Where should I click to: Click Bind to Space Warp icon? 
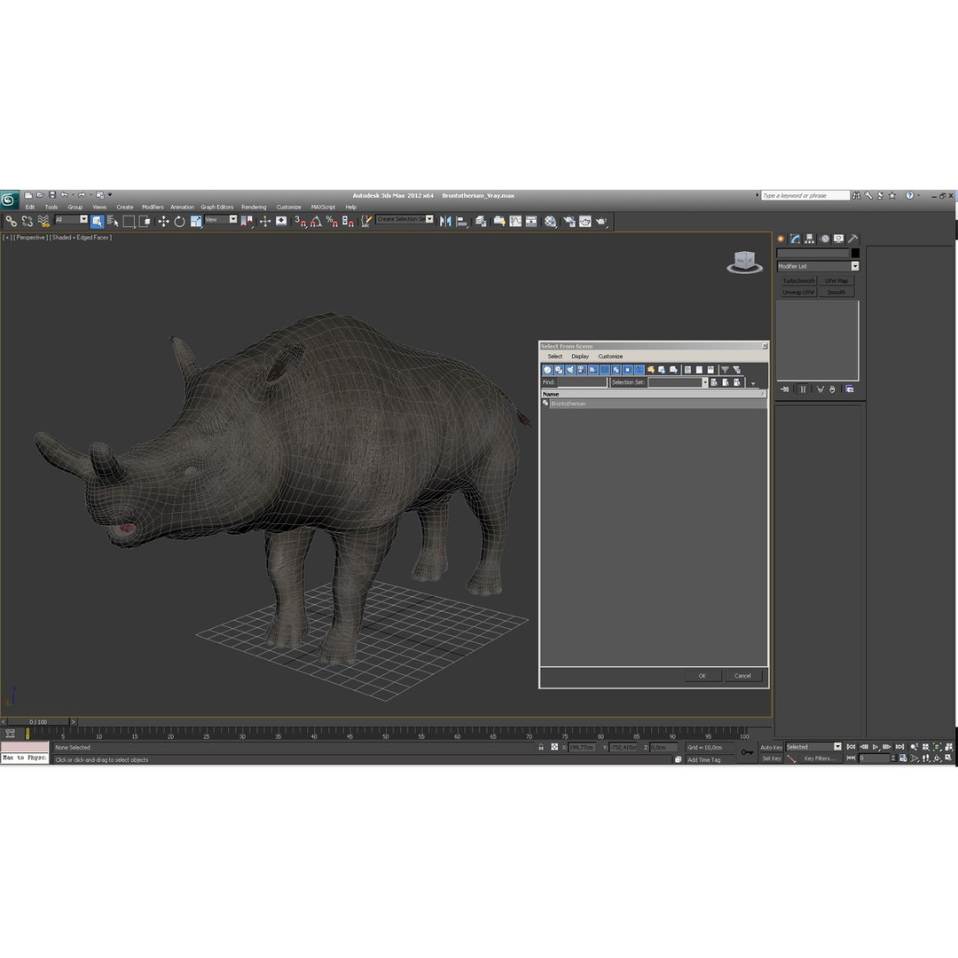pyautogui.click(x=43, y=221)
